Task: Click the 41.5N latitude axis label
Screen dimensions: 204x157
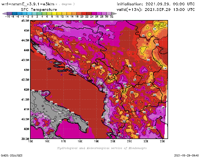Action: tap(25, 99)
